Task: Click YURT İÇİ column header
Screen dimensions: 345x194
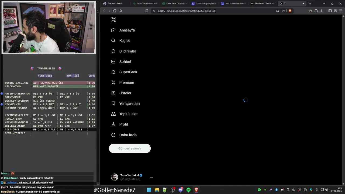Action: coord(73,76)
